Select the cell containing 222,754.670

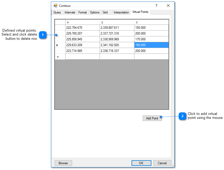pyautogui.click(x=82, y=27)
